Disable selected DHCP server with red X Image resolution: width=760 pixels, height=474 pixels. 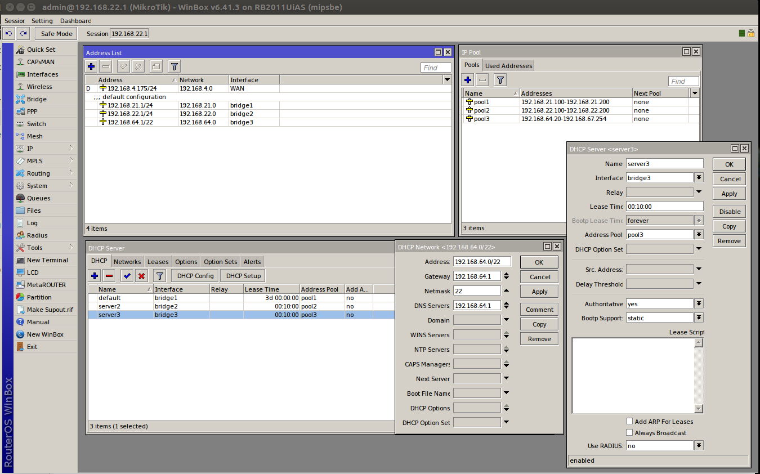pos(141,276)
